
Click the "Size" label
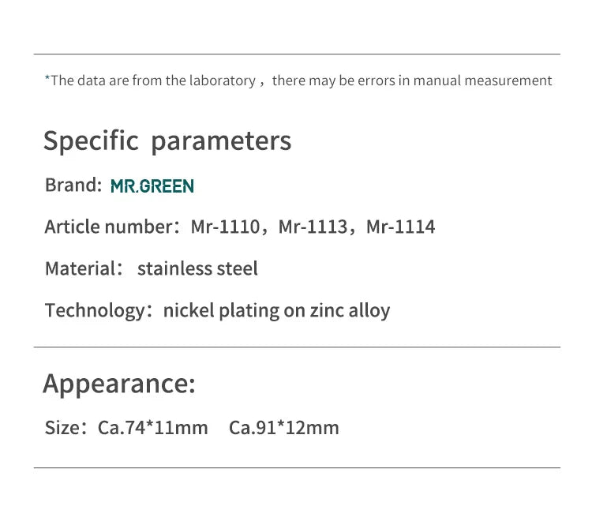coord(62,428)
